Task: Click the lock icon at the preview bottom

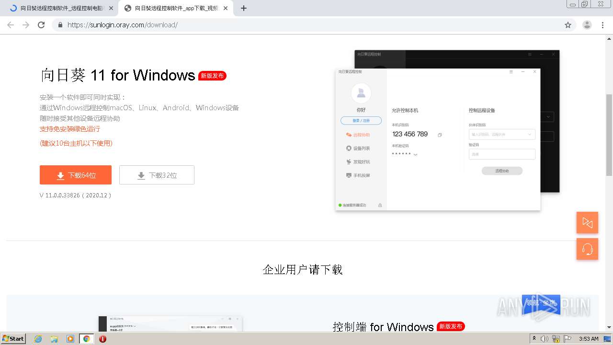Action: click(380, 205)
